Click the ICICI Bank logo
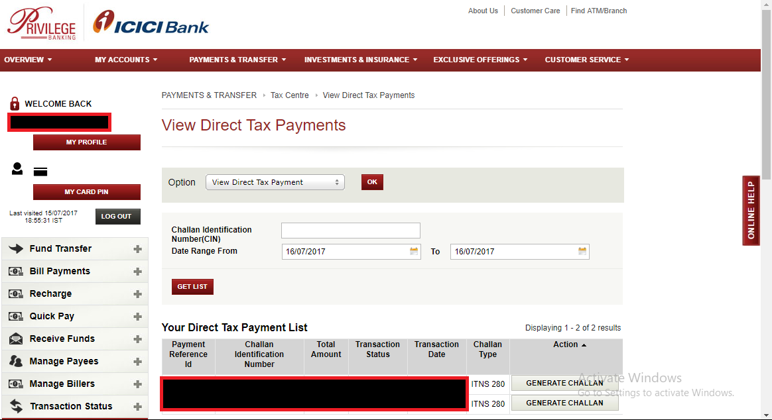 (151, 23)
